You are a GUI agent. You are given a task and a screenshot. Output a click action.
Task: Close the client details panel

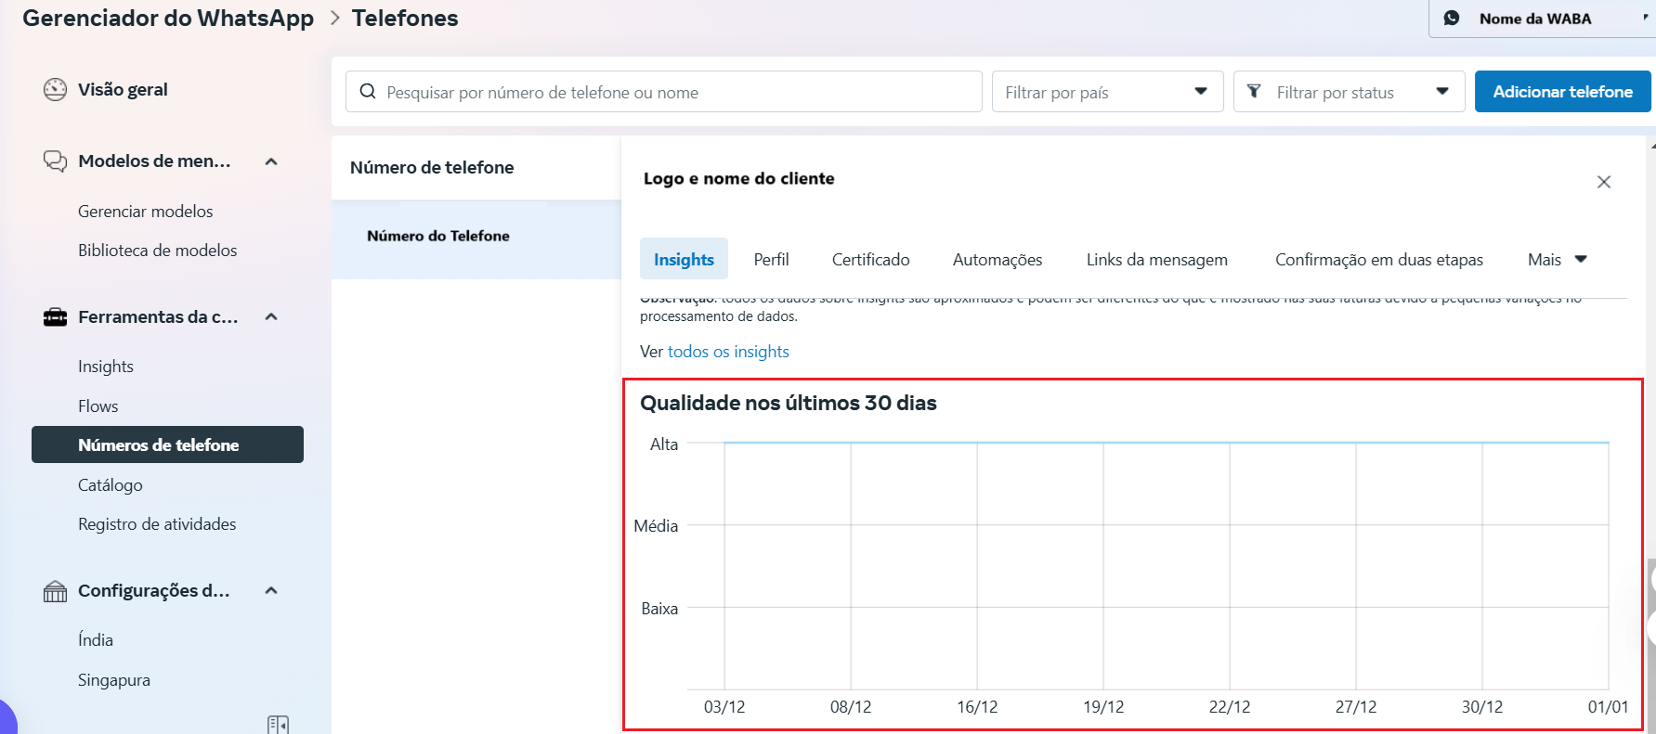1603,182
